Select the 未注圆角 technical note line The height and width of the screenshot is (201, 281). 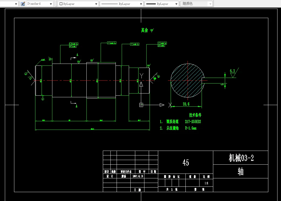tap(172, 128)
